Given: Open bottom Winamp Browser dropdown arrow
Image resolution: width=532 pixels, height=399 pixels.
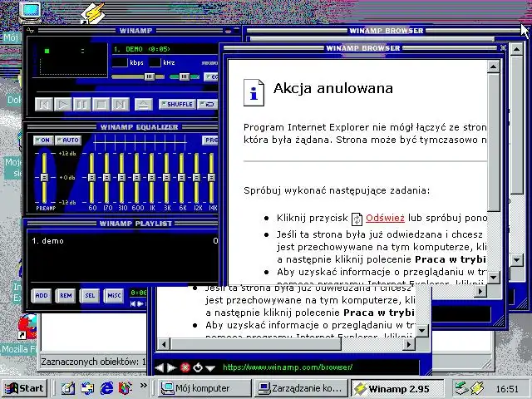Looking at the screenshot, I should pos(210,367).
